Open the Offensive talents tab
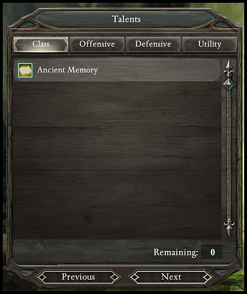The height and width of the screenshot is (294, 247). [97, 44]
